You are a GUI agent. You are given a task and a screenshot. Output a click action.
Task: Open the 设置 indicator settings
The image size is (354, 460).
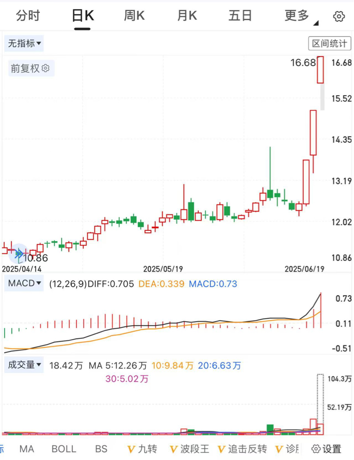(x=327, y=449)
